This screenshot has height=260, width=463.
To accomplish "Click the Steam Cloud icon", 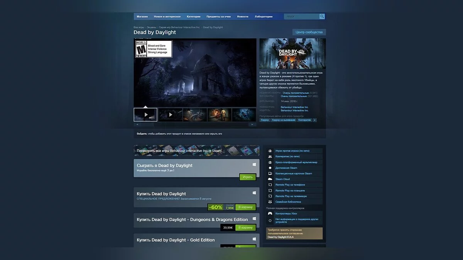I will [x=270, y=179].
